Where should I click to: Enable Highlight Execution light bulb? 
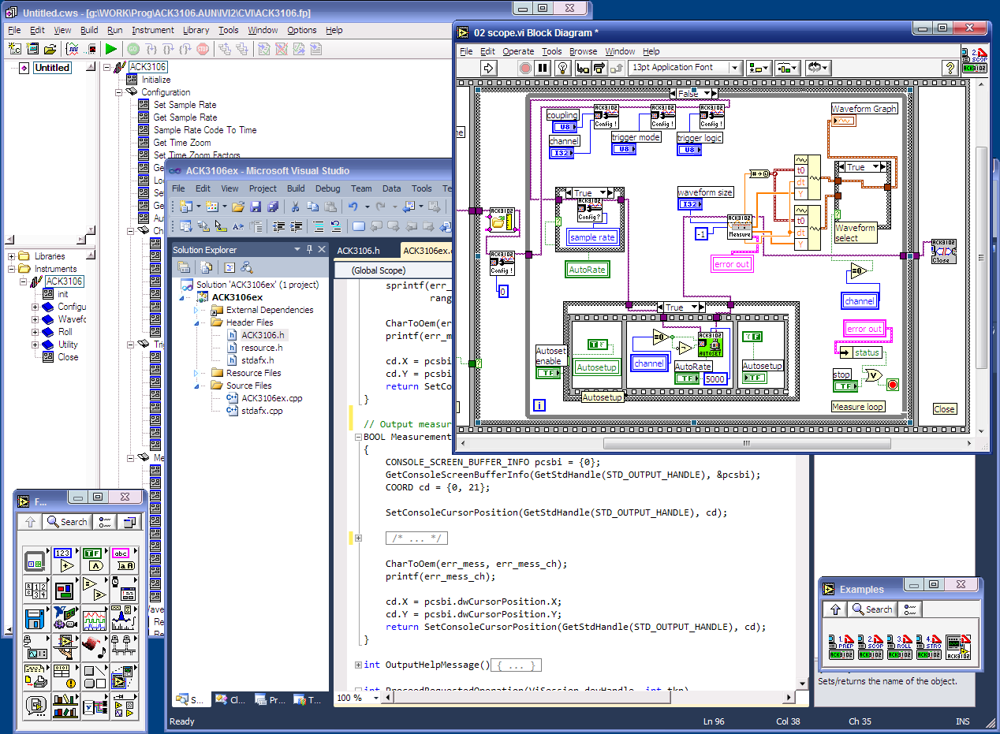coord(562,67)
